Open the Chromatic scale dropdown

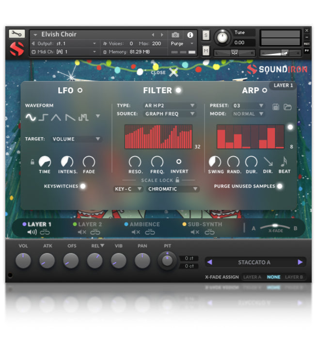pos(173,189)
